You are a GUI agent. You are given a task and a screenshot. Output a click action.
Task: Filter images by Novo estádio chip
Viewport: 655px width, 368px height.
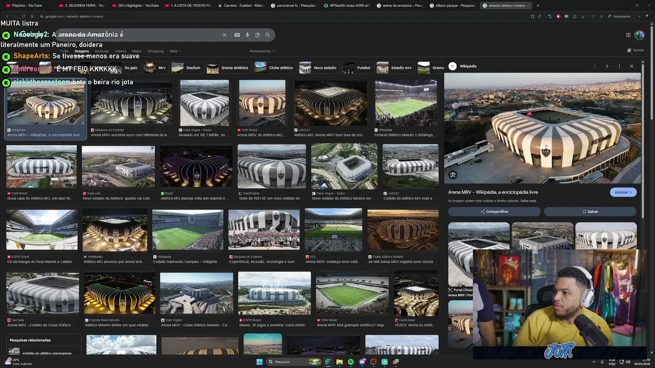318,67
